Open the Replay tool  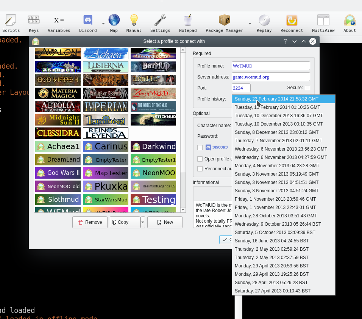tap(264, 24)
